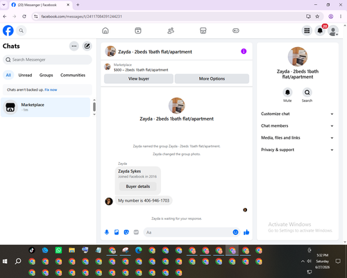
Task: Open the Marketplace chat in list
Action: click(46, 107)
